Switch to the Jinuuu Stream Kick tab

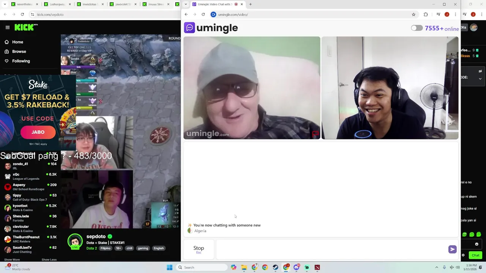pos(155,4)
